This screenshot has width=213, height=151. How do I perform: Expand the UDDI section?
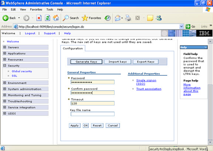tap(4, 113)
